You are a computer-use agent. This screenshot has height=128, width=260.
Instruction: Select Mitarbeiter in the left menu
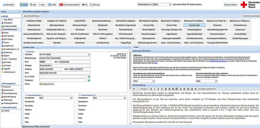[9, 23]
